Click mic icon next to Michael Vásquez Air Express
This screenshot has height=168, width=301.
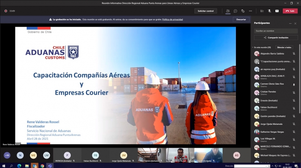tap(294, 155)
